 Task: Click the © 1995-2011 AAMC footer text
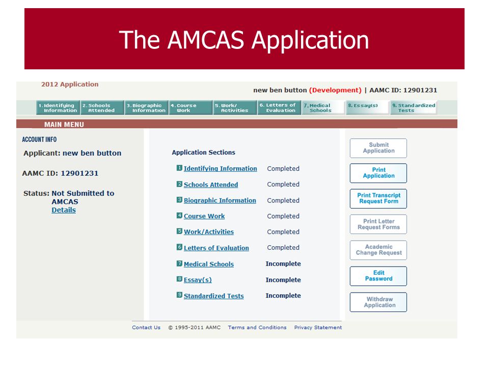pos(194,327)
